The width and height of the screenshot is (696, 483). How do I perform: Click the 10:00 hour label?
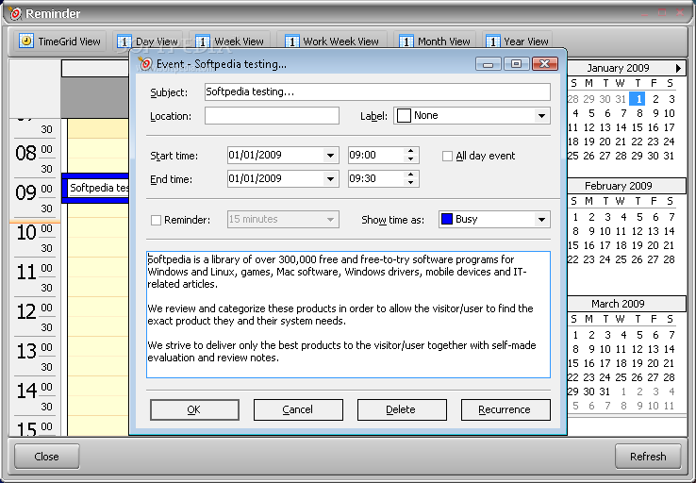point(25,232)
